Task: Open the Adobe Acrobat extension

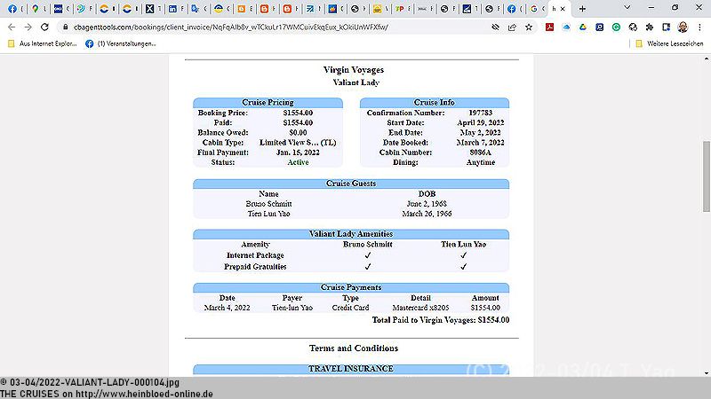Action: click(x=549, y=27)
